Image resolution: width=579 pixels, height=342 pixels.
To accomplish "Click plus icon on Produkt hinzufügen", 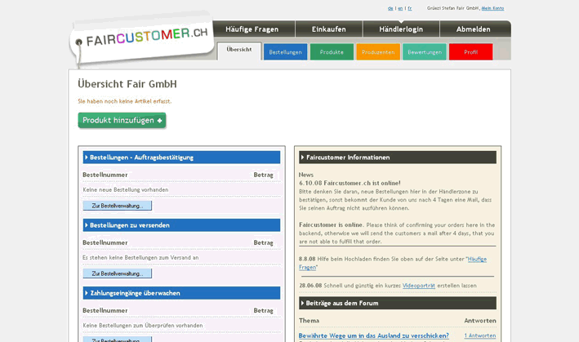I will coord(159,121).
